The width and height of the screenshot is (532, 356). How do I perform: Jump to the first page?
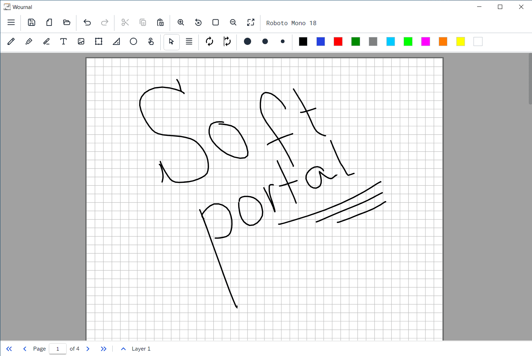9,349
